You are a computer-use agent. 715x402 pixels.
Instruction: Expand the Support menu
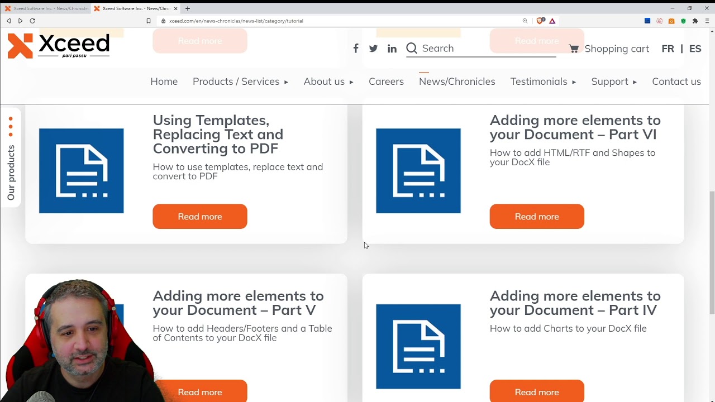pyautogui.click(x=614, y=82)
